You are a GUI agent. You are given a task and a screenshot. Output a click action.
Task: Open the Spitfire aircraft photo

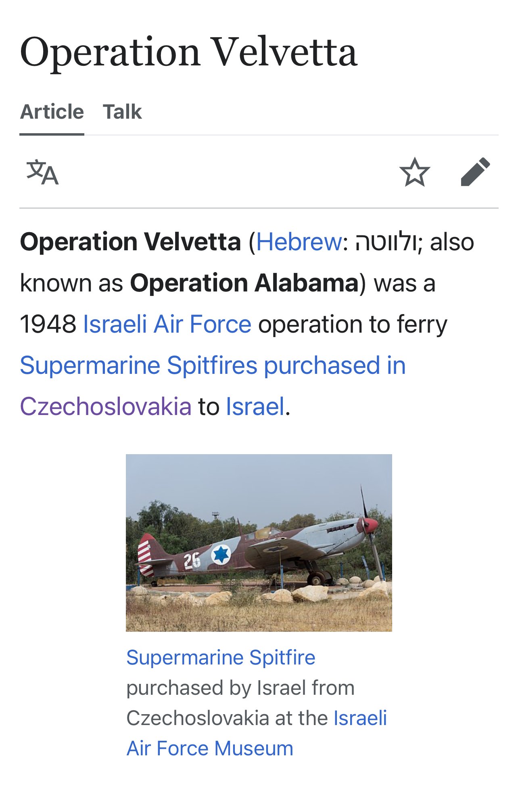(x=259, y=543)
